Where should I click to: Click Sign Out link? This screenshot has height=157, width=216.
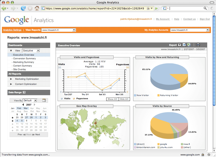coord(205,19)
